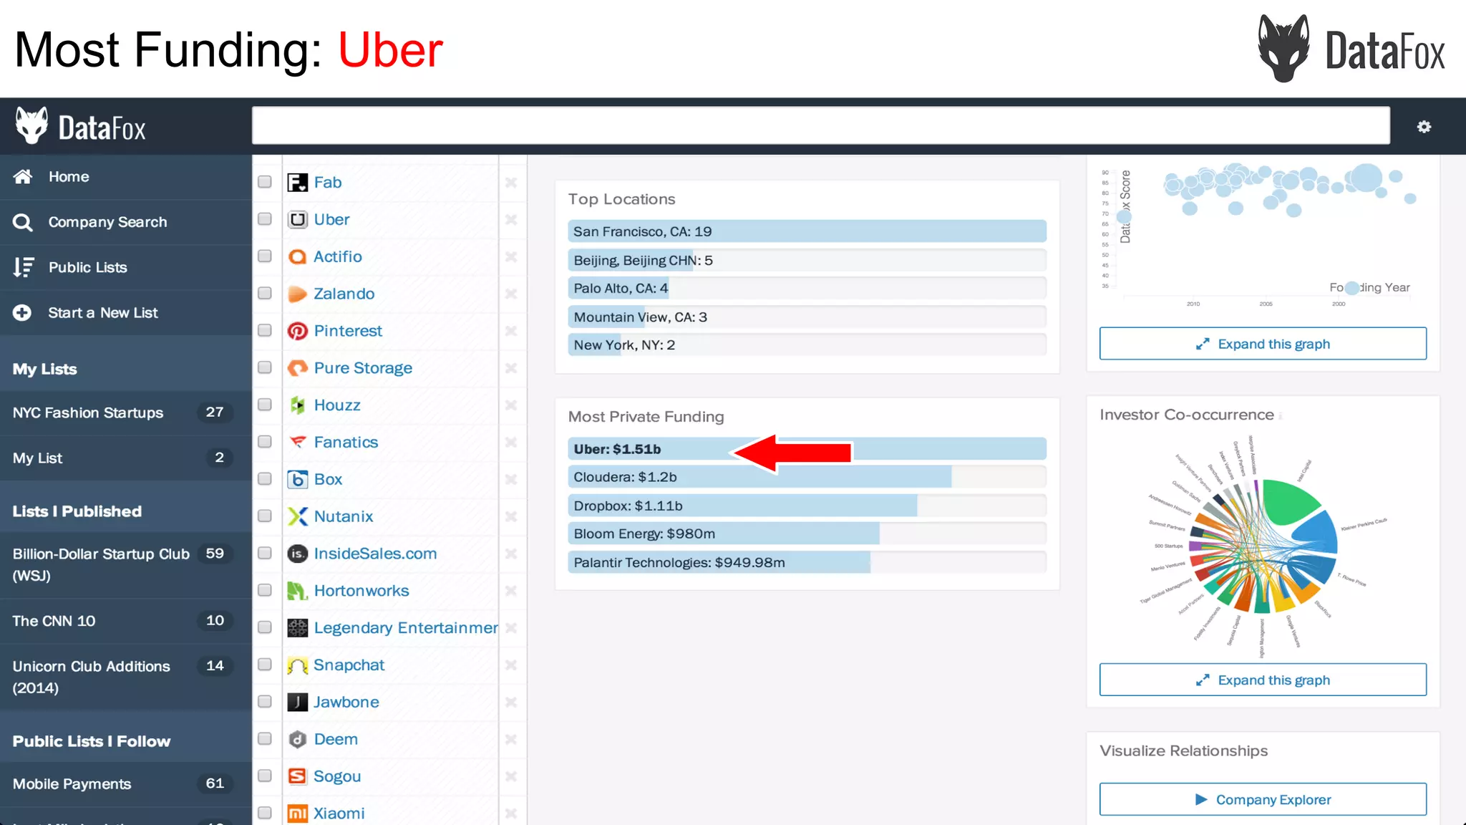Launch the Company Explorer
The width and height of the screenshot is (1466, 825).
[1263, 799]
